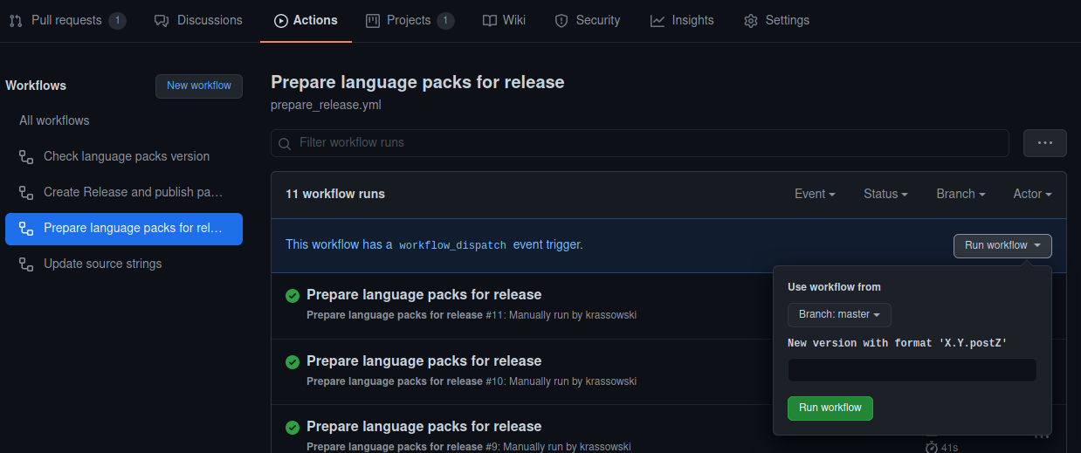Click the 'Workflows' sidebar heading
Viewport: 1081px width, 453px height.
[x=36, y=86]
